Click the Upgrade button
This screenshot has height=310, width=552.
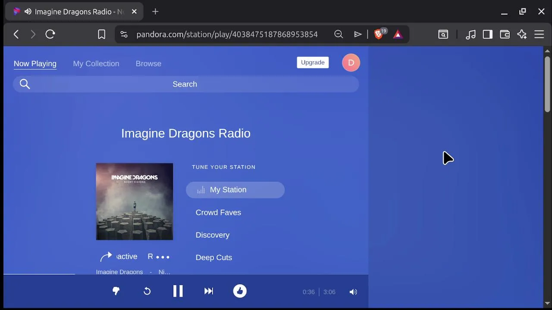click(x=313, y=62)
